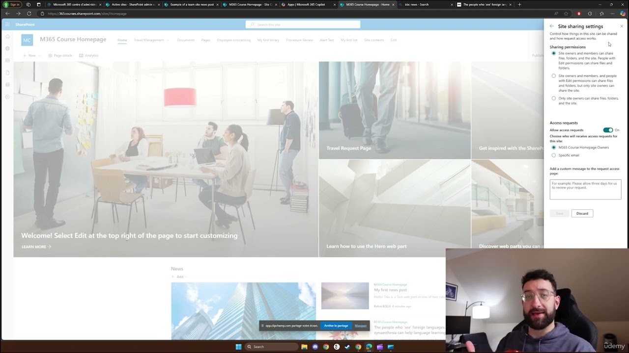The width and height of the screenshot is (629, 353).
Task: Select M365 Course Homepage Owners radio
Action: coord(554,147)
